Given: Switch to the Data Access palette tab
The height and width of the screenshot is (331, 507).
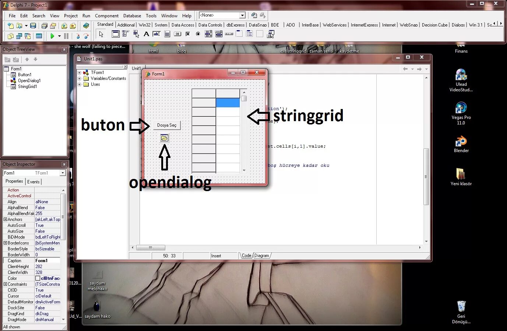Looking at the screenshot, I should [183, 25].
